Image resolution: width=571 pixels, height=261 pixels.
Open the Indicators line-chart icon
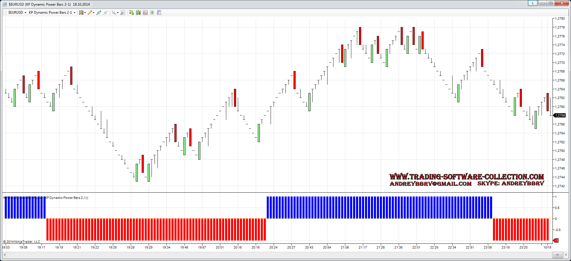pyautogui.click(x=145, y=12)
